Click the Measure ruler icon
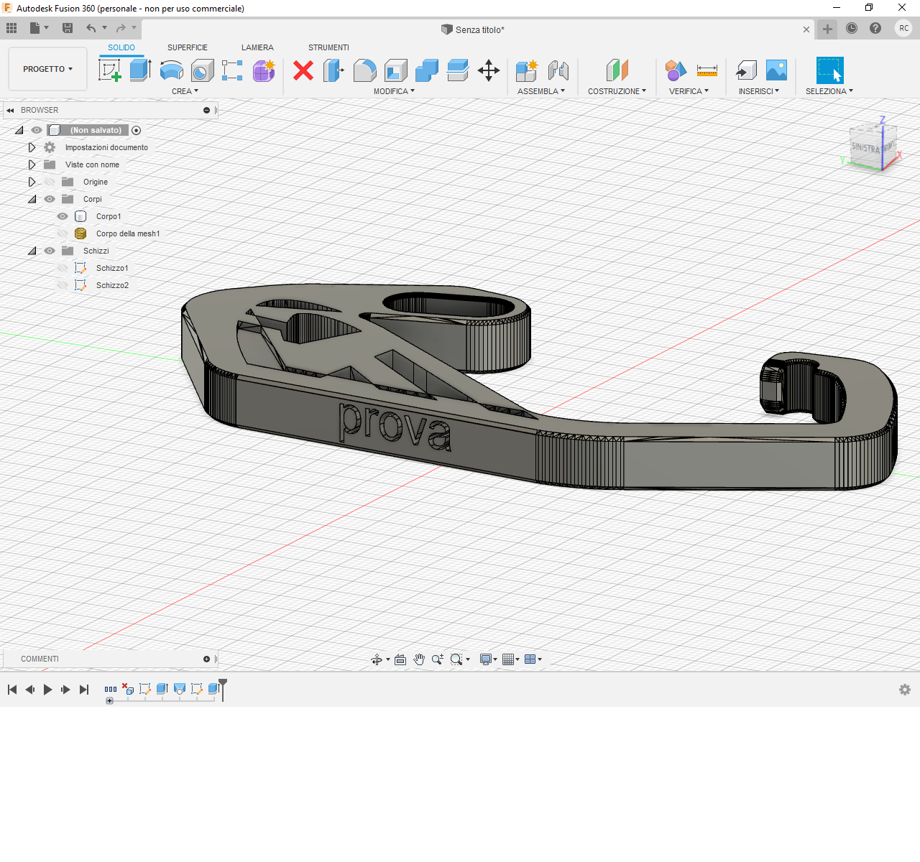 tap(707, 70)
